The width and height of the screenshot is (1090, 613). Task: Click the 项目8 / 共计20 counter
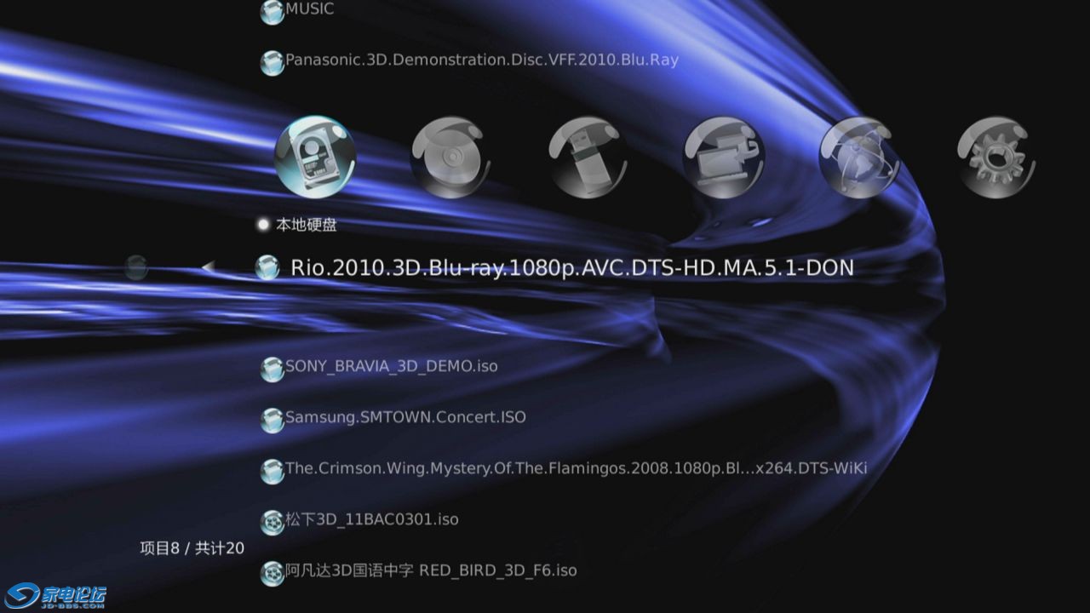tap(192, 548)
